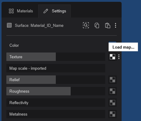
Task: Click the hatched surface icon beside Material_ID_Name
Action: 9,25
